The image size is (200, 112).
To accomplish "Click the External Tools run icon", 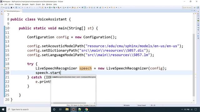I will (x=58, y=7).
